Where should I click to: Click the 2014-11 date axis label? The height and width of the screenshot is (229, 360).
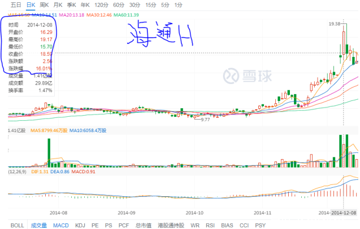262,213
